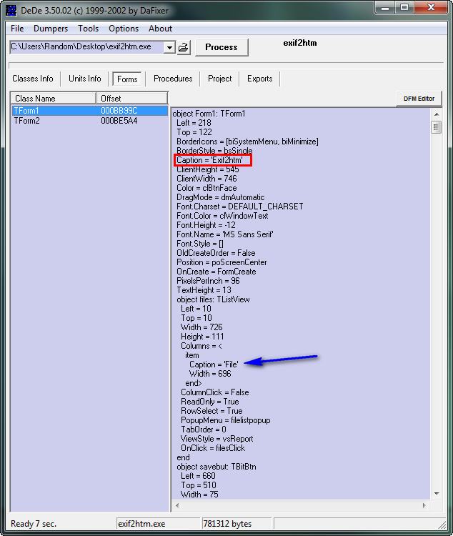This screenshot has height=536, width=453.
Task: Switch to the Exports tab
Action: point(260,79)
